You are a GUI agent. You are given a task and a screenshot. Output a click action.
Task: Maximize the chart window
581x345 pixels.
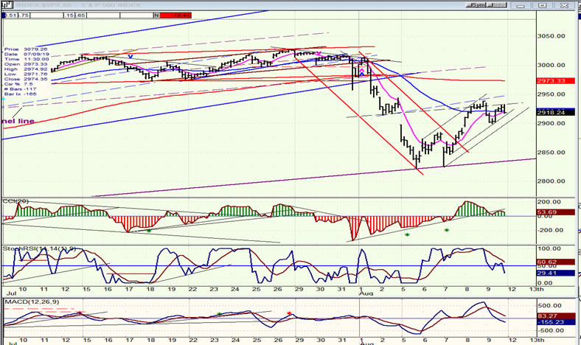click(x=542, y=5)
